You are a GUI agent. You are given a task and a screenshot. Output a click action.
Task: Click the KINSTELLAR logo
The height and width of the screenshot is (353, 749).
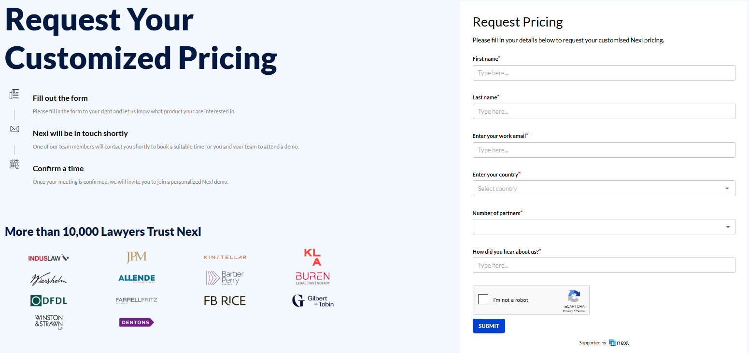pos(225,257)
